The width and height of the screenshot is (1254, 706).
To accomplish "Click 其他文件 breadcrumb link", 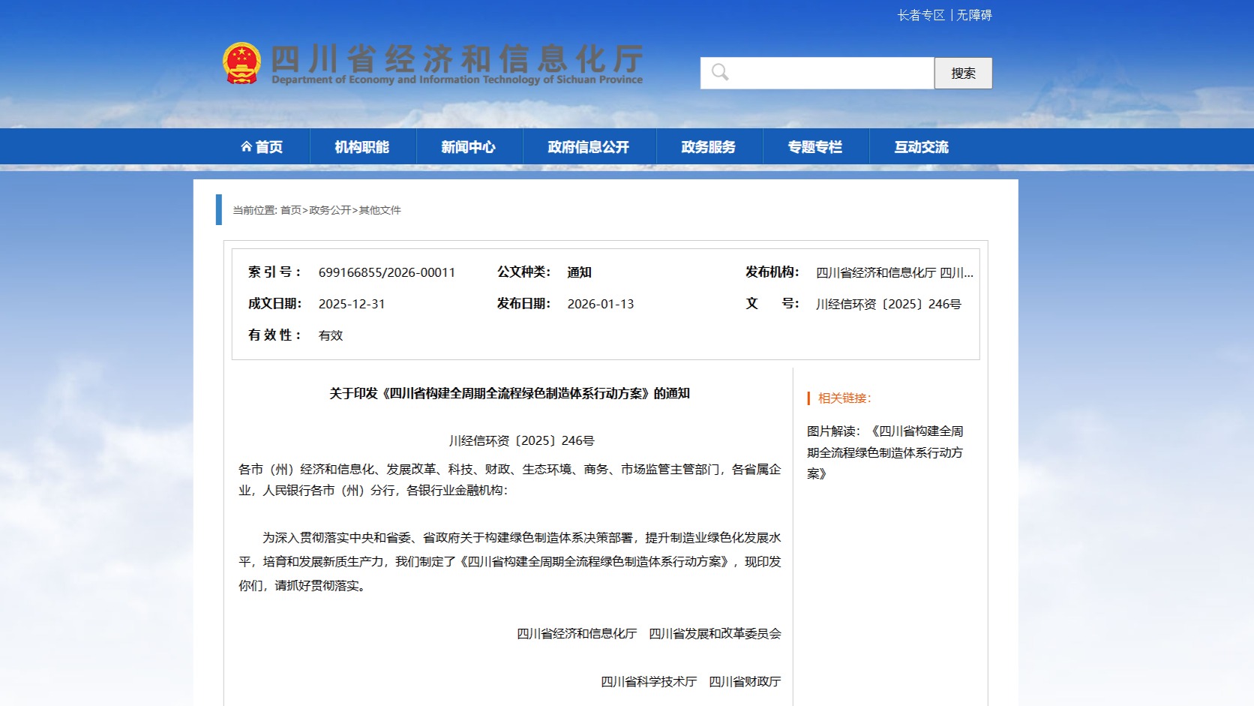I will coord(380,210).
